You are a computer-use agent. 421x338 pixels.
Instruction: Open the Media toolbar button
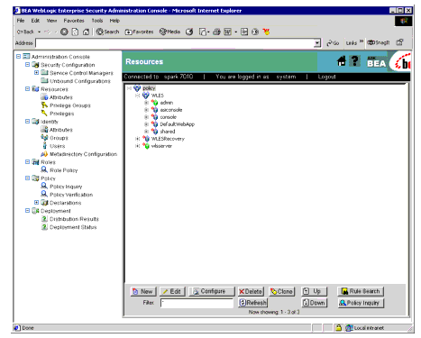click(169, 32)
